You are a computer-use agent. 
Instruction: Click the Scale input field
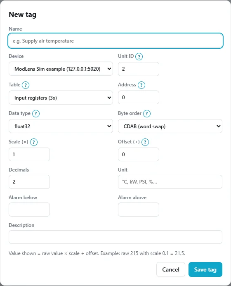coord(29,154)
